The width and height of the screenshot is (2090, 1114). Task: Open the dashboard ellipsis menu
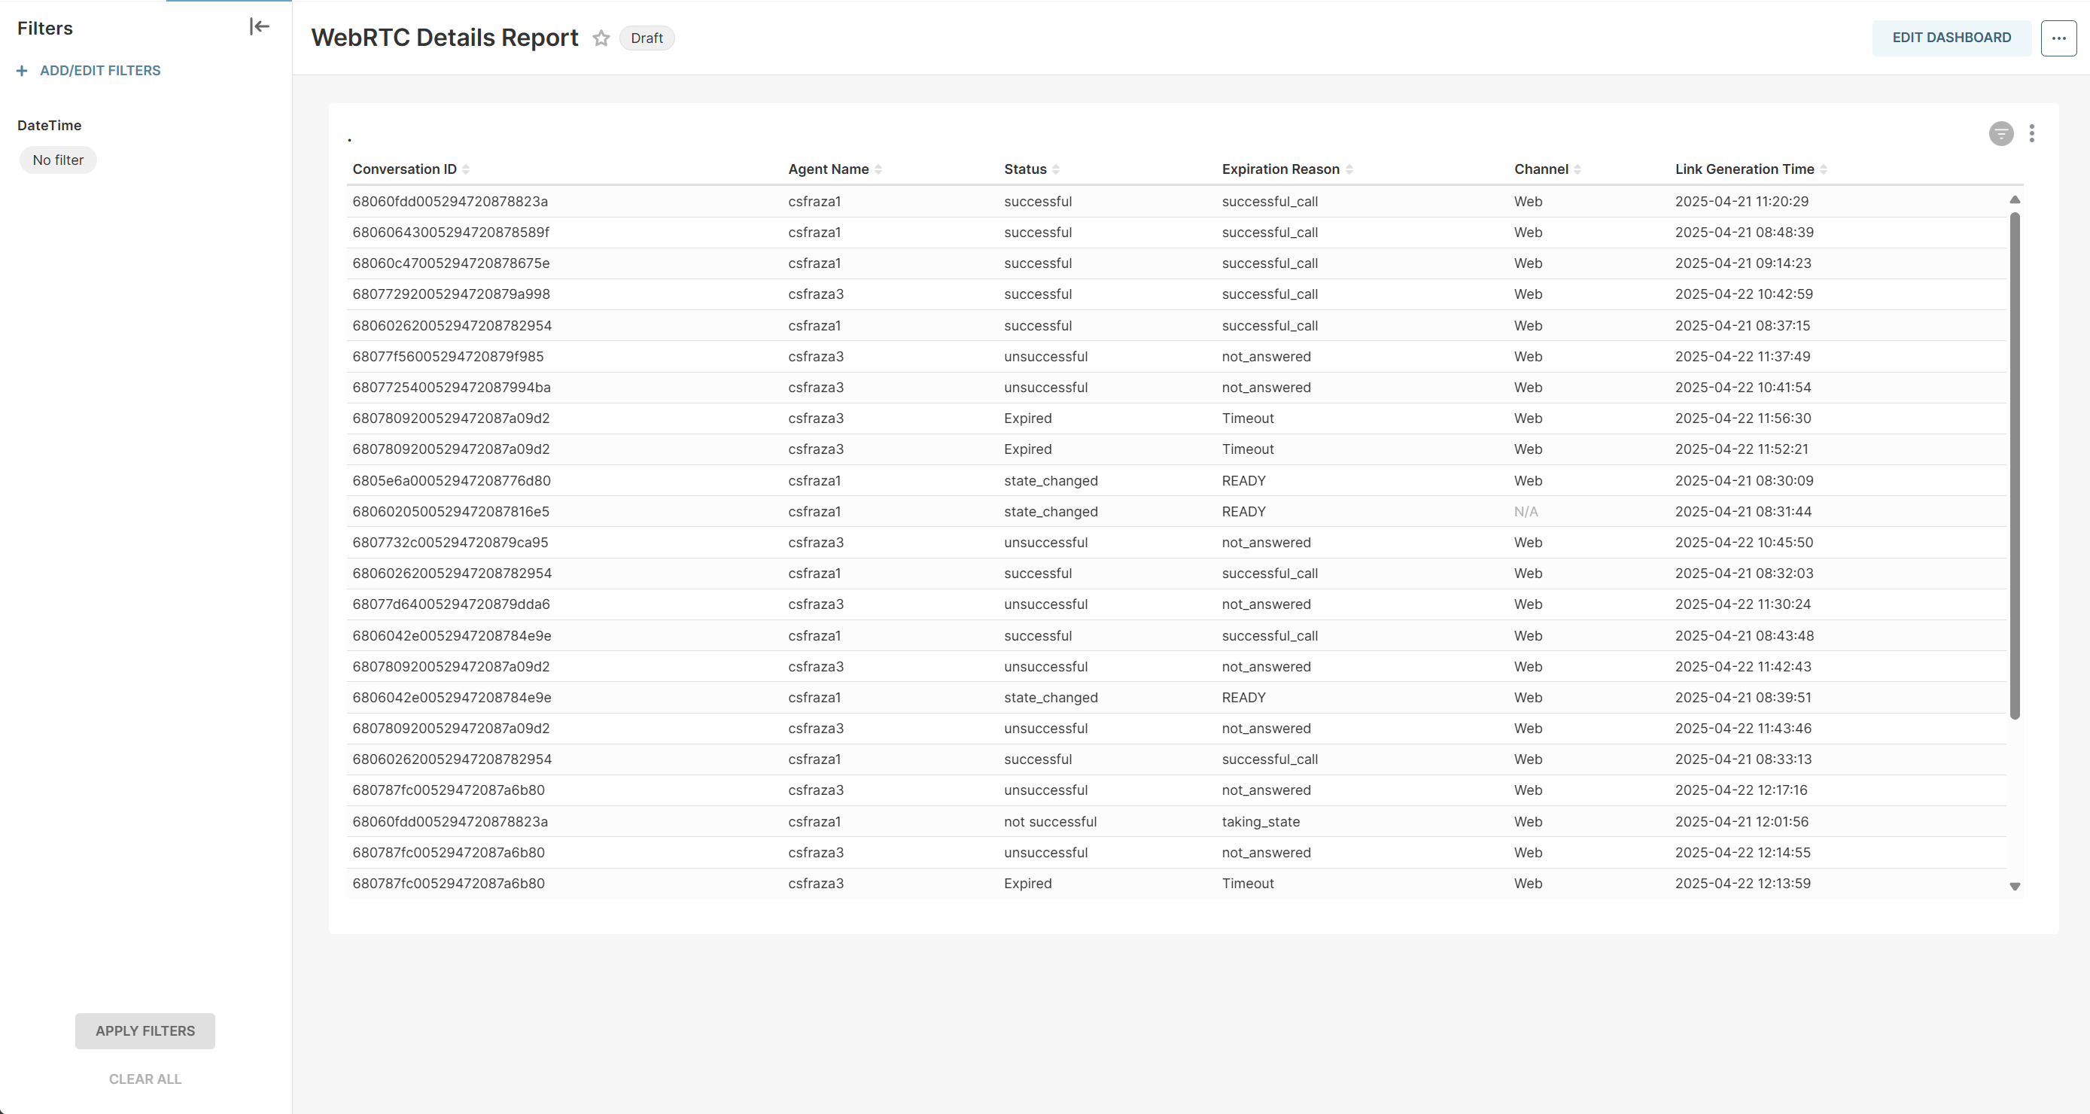(2058, 38)
